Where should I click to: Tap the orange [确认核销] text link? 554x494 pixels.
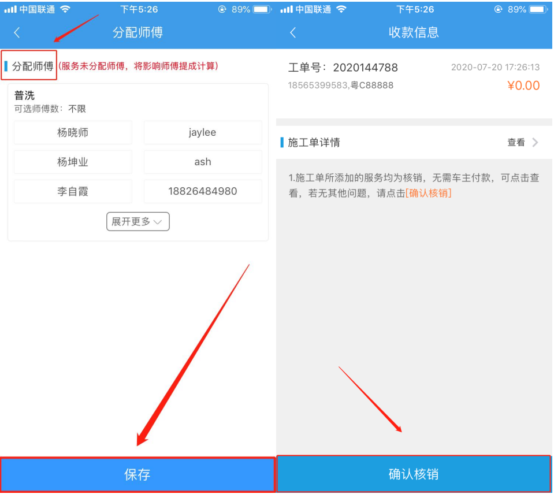428,193
